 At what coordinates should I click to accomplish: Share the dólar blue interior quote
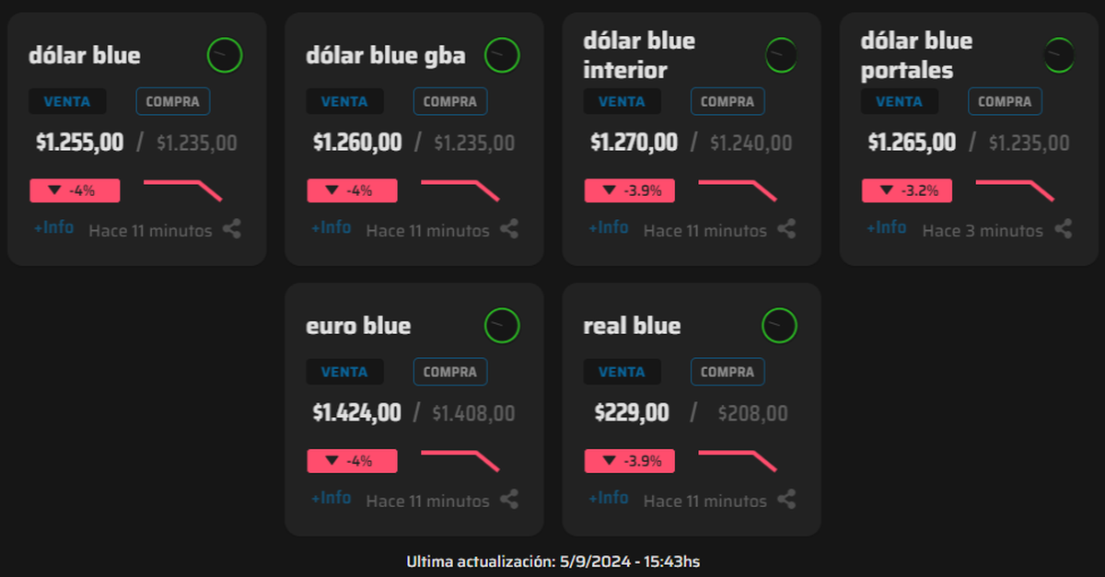point(786,229)
